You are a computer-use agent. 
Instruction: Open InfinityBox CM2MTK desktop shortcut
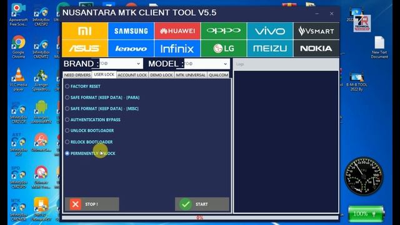coord(18,210)
